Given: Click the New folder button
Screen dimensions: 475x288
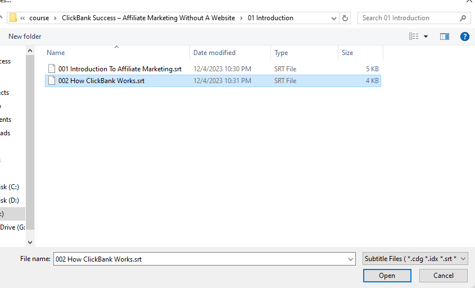Looking at the screenshot, I should pos(25,36).
